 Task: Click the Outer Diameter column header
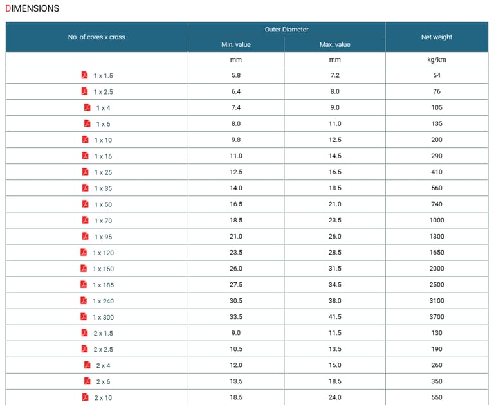286,30
